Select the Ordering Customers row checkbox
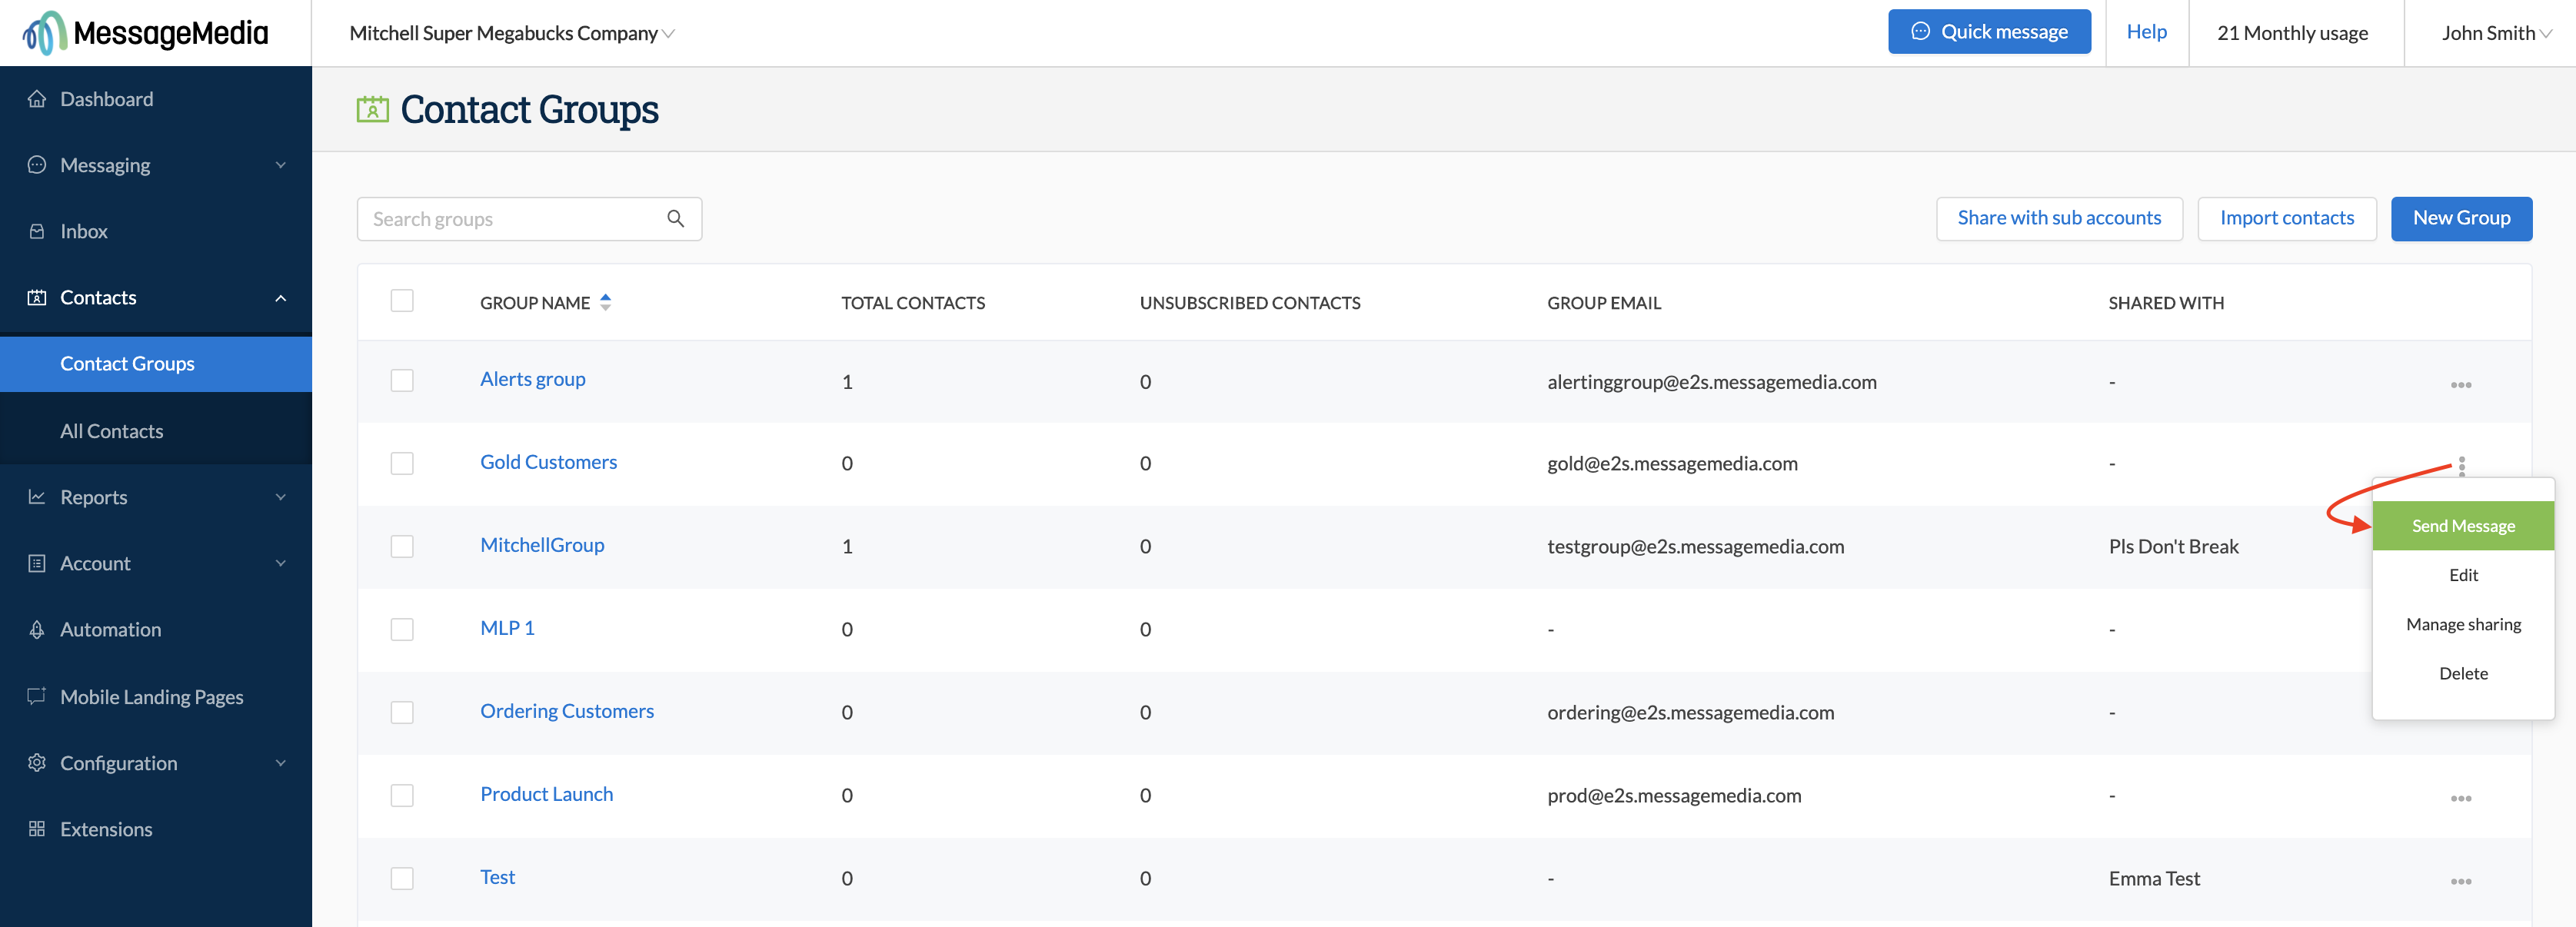 (402, 712)
